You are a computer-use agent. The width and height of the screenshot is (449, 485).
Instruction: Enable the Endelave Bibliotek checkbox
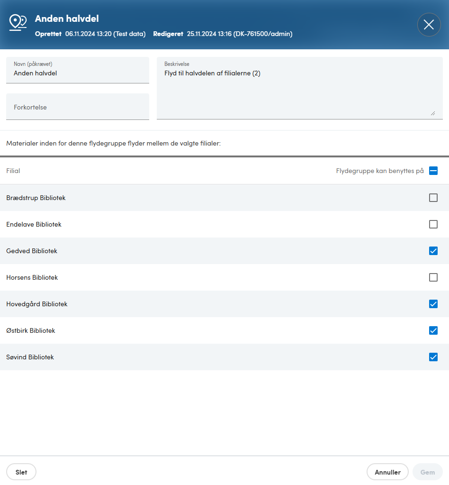tap(433, 224)
